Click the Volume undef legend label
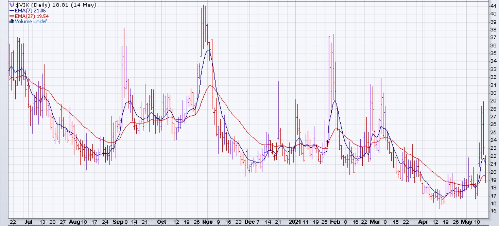499x226 pixels. [31, 21]
